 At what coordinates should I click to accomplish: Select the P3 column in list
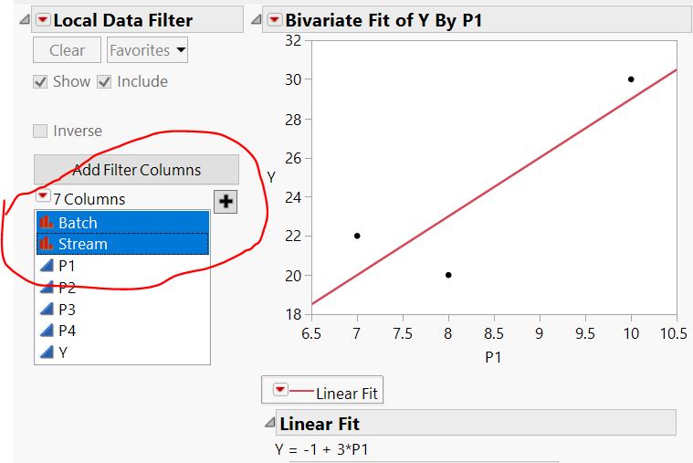click(x=67, y=309)
